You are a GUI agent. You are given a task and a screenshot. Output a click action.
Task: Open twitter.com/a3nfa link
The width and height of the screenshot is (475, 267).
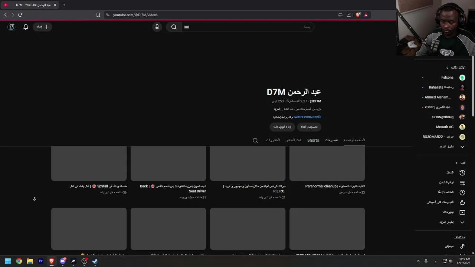point(307,117)
